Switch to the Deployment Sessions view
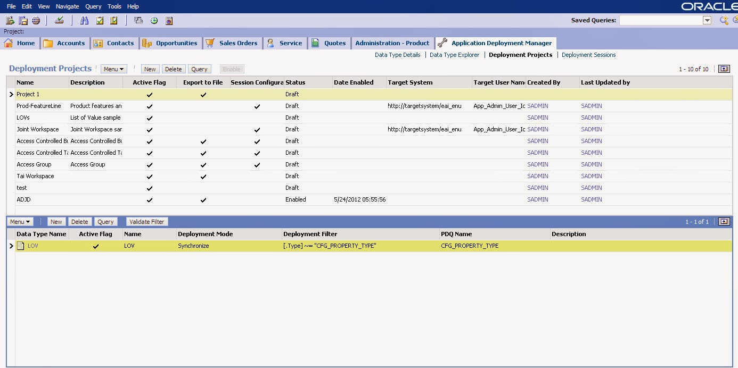The height and width of the screenshot is (368, 738). 588,54
